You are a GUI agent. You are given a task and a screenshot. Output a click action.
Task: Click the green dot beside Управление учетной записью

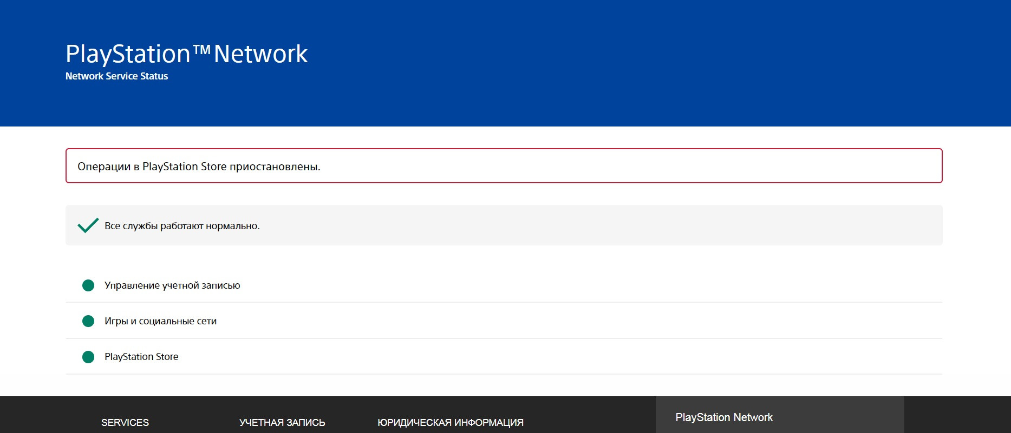pyautogui.click(x=88, y=285)
